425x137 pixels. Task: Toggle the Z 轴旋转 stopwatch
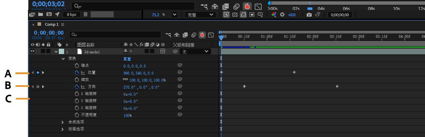pyautogui.click(x=77, y=108)
